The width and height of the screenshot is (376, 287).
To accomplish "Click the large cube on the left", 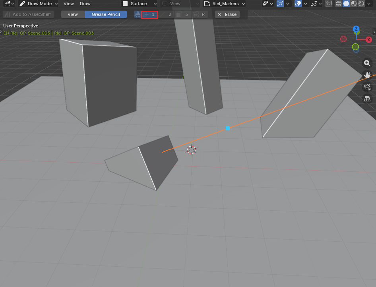I will point(101,83).
